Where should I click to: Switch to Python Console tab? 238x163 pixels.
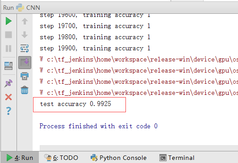(x=118, y=158)
